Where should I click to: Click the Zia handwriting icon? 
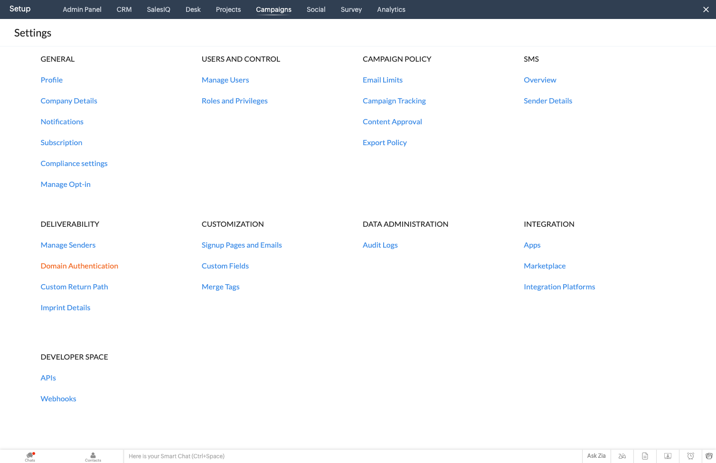tap(622, 456)
